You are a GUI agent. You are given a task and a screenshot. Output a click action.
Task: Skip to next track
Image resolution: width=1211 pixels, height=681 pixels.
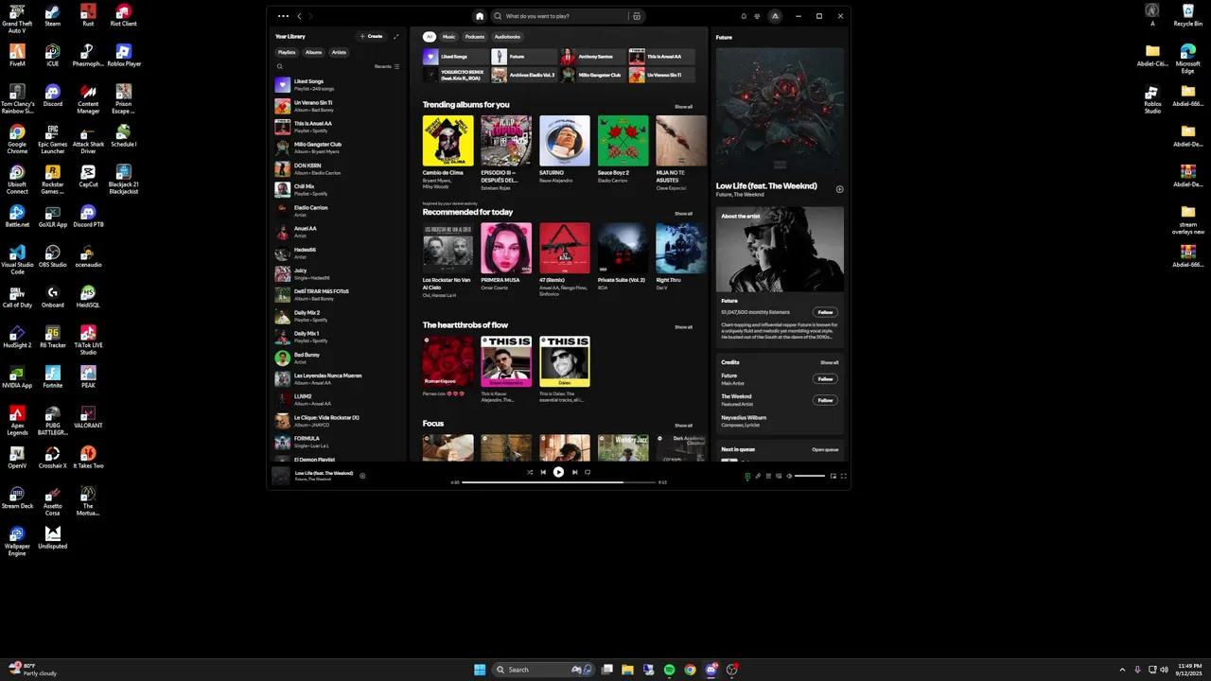click(x=574, y=472)
